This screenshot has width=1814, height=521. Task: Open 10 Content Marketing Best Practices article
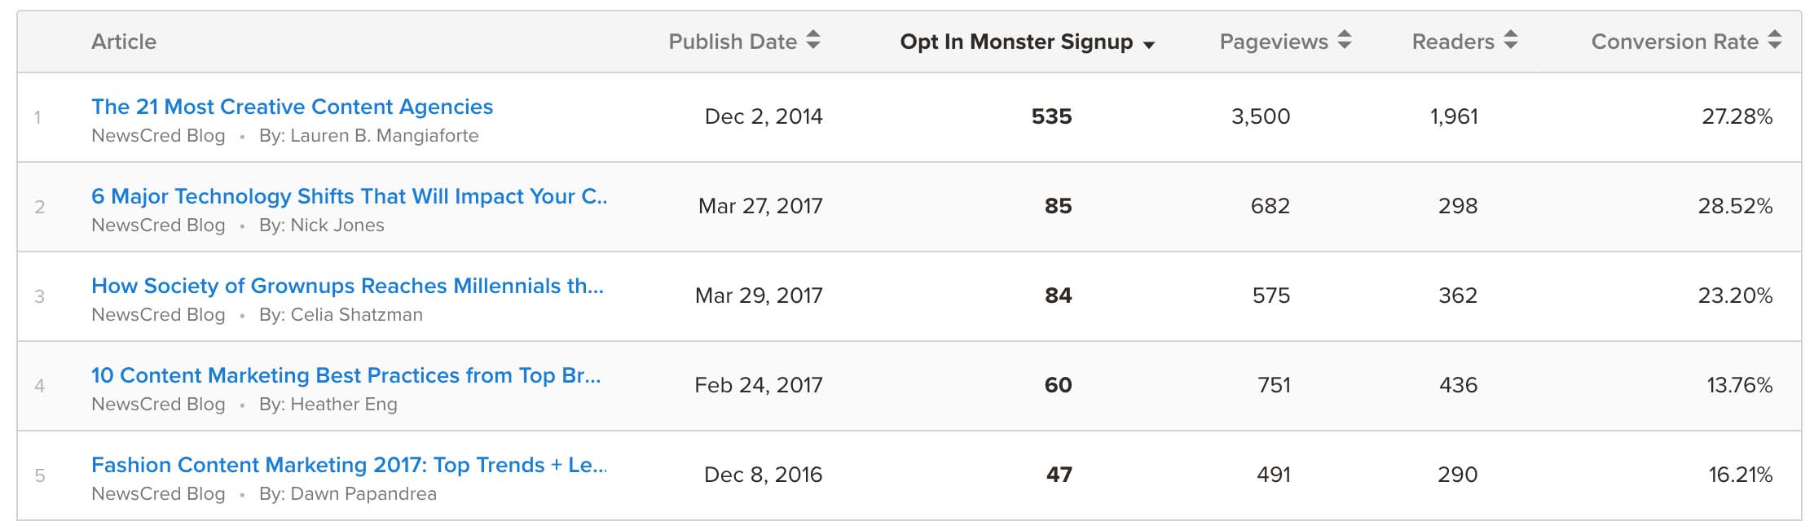point(346,375)
